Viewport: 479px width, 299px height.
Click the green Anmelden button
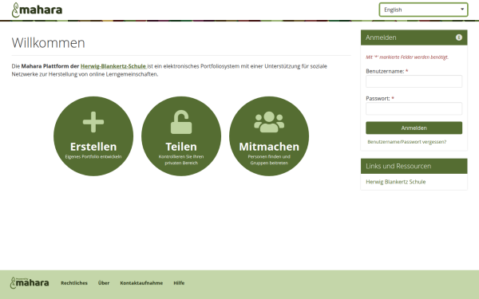(414, 128)
